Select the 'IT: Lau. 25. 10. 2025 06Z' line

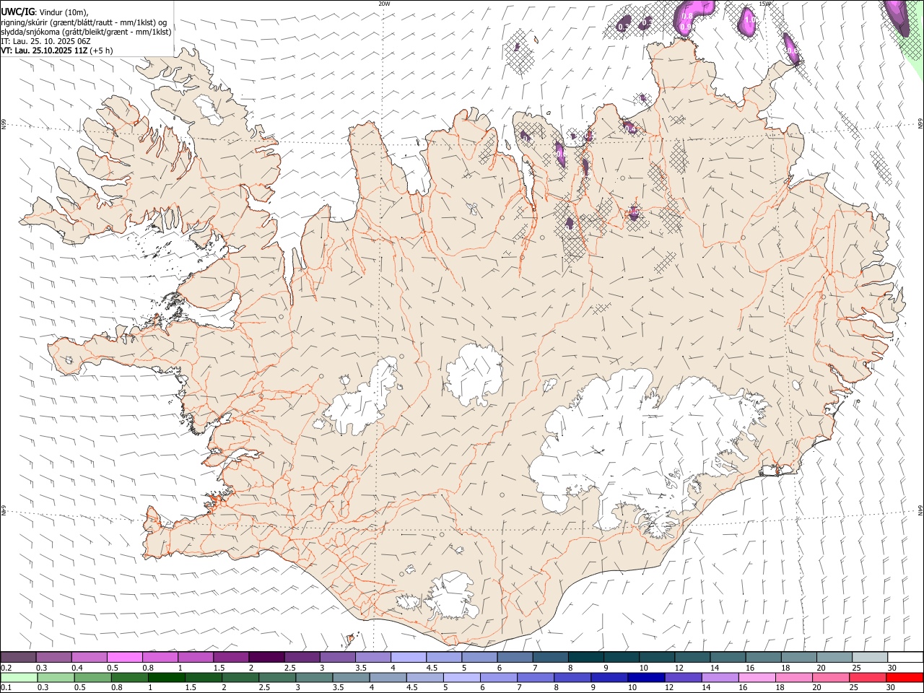pos(45,41)
